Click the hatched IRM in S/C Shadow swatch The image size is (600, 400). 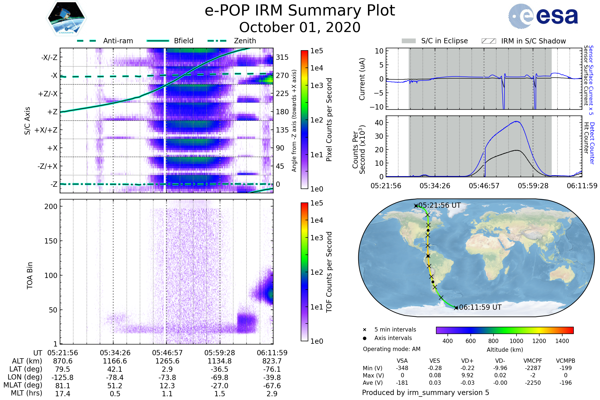(488, 41)
